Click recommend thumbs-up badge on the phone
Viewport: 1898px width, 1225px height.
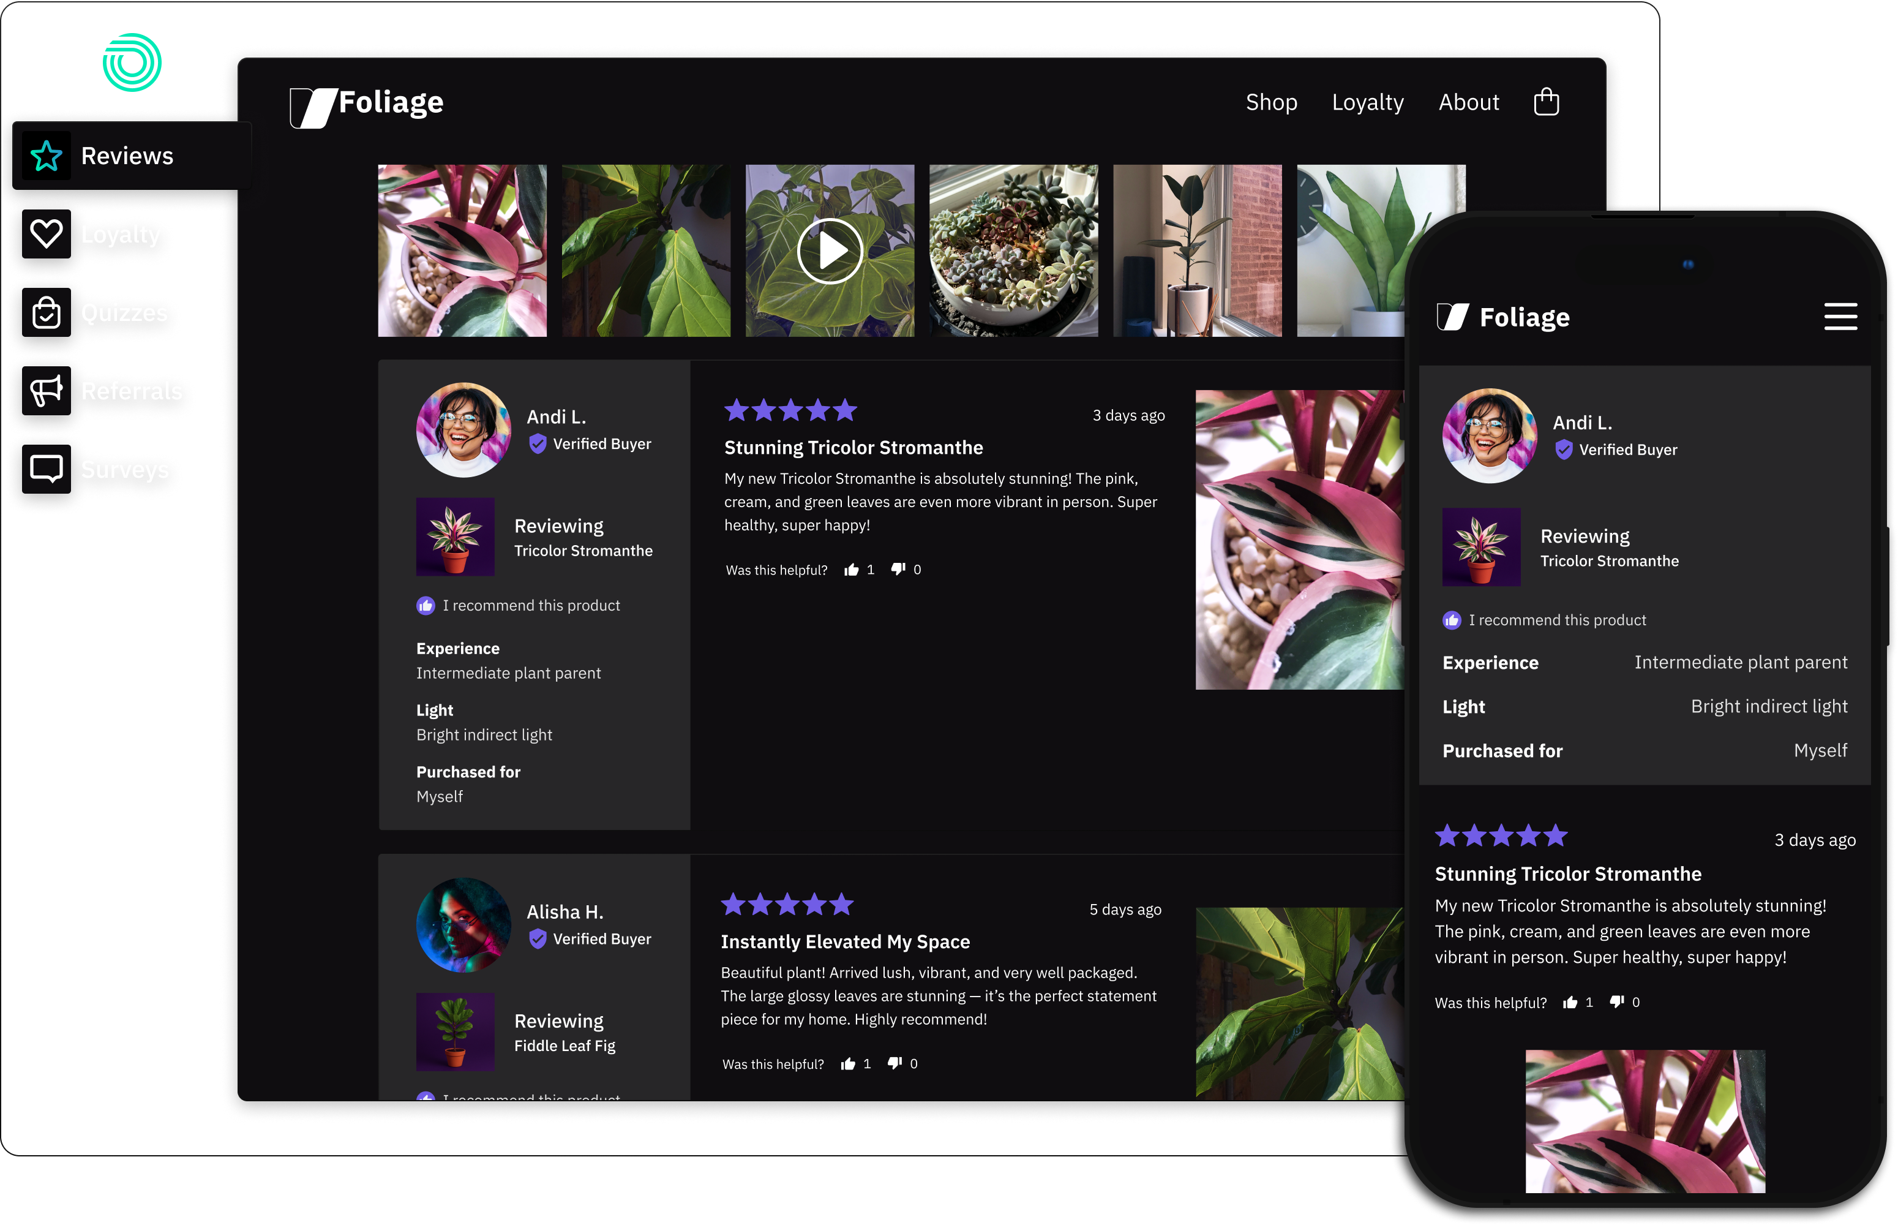tap(1452, 620)
